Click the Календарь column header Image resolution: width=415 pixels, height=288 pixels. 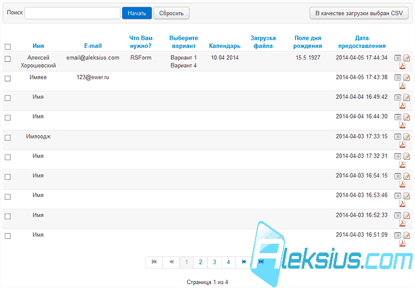coord(225,46)
